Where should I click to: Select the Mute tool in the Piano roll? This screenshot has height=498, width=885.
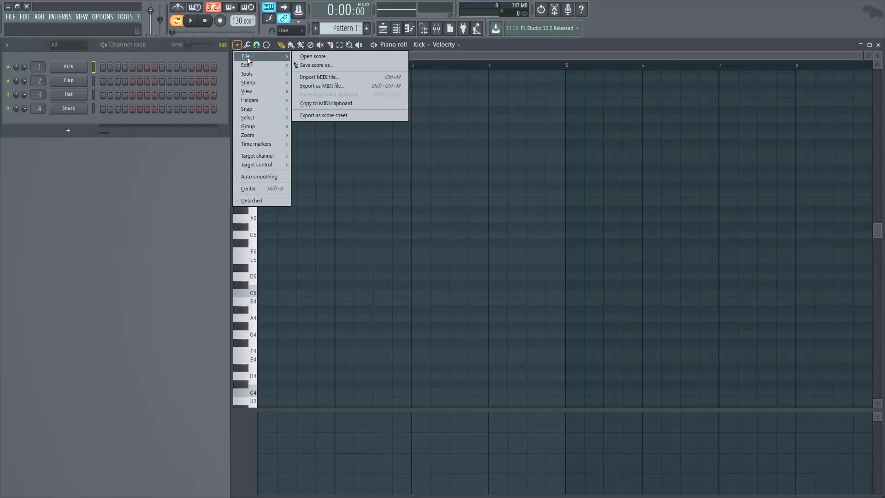pyautogui.click(x=320, y=45)
